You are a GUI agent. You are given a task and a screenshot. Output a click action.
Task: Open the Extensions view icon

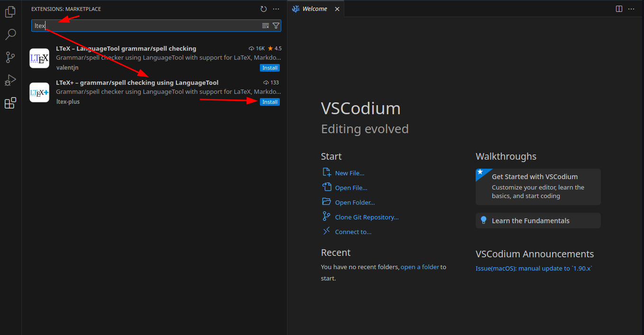(10, 103)
